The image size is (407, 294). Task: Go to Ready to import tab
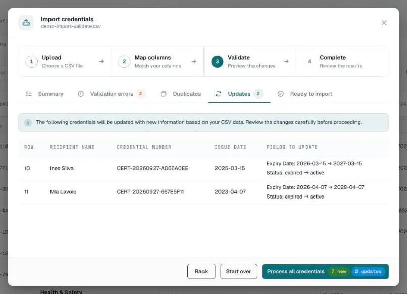(x=305, y=94)
